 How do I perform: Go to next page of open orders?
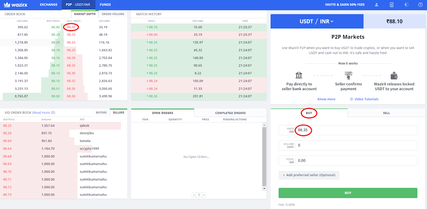click(204, 195)
